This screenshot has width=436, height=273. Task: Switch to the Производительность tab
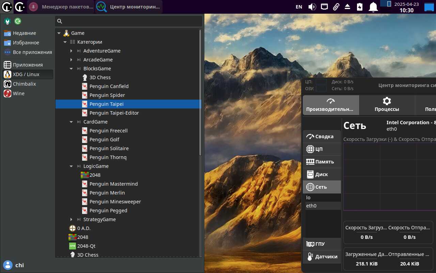[x=331, y=105]
